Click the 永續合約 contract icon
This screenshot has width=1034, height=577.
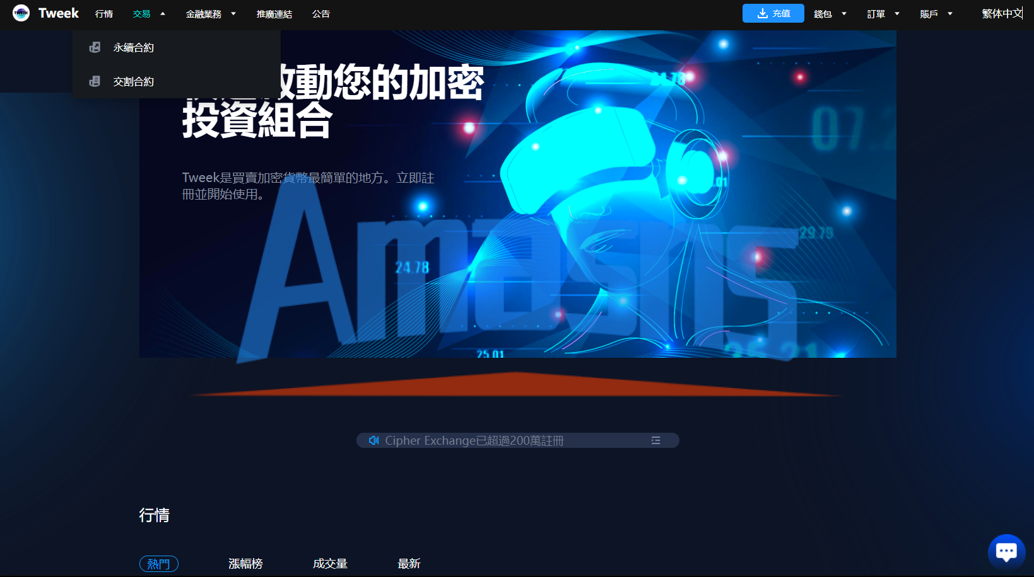coord(95,47)
